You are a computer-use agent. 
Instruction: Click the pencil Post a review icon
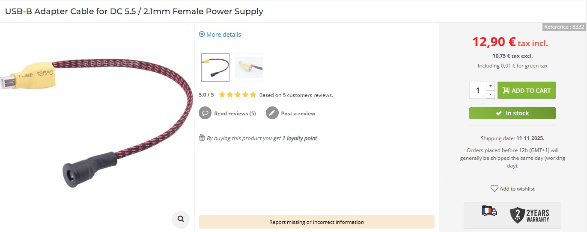pos(272,113)
